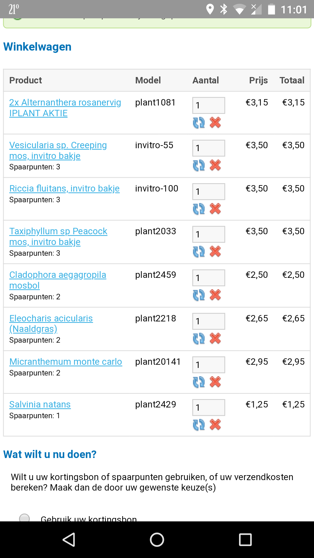Select the Gebruik uw kortingsbon radio button
Viewport: 314px width, 558px height.
click(x=24, y=518)
